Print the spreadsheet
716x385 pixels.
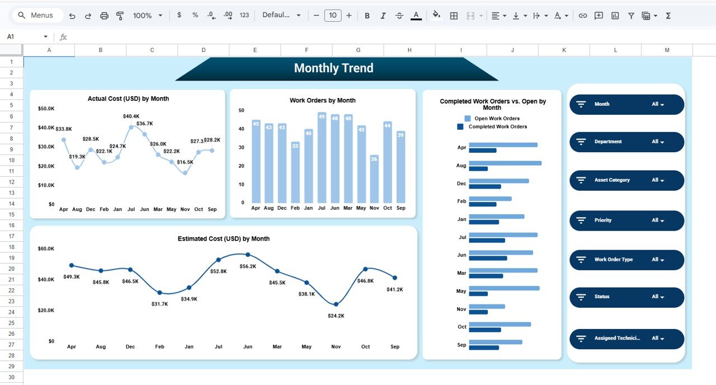coord(104,15)
